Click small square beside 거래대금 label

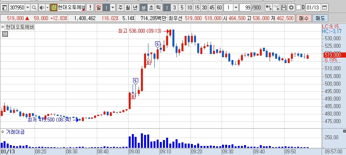tap(3, 132)
